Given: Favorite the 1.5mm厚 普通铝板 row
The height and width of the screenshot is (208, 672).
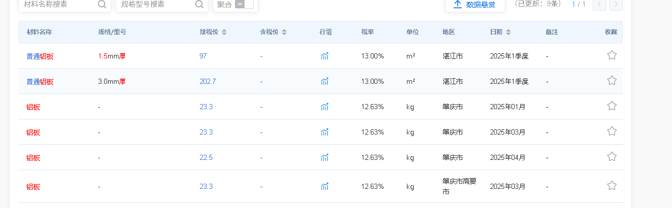Looking at the screenshot, I should click(x=611, y=55).
